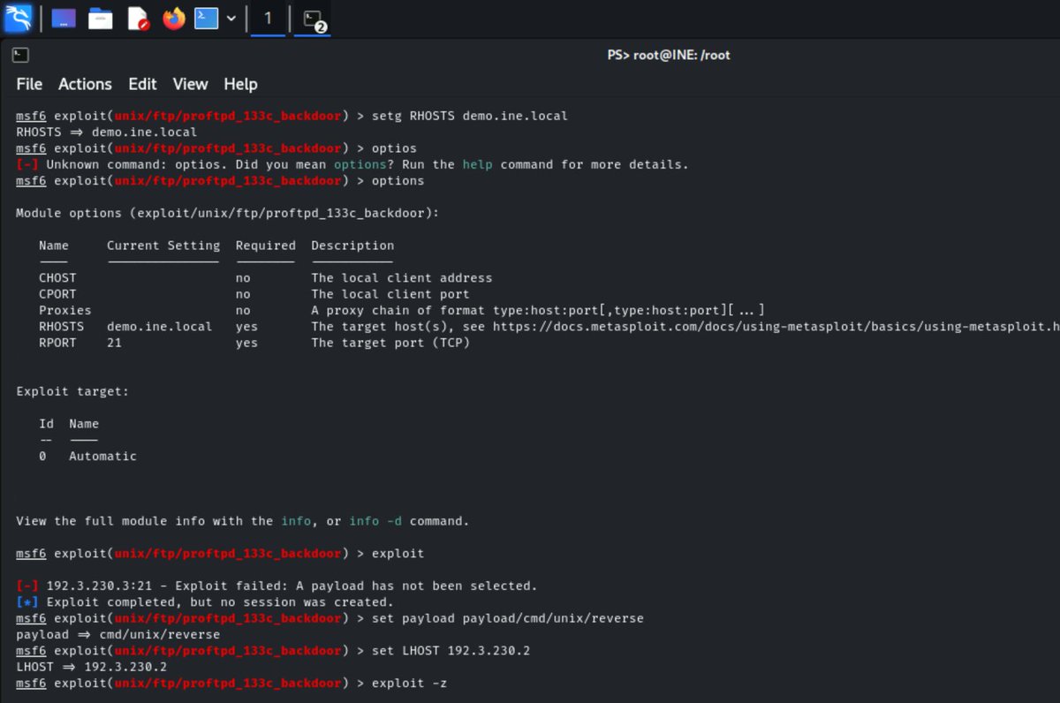Click 'set LHOST 192.3.230.2' command text
The image size is (1060, 703).
pyautogui.click(x=450, y=651)
